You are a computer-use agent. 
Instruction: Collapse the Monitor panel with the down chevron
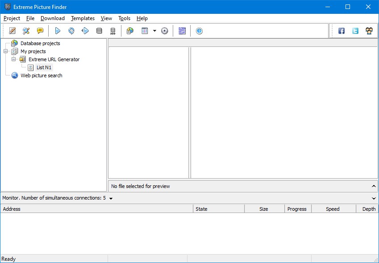point(374,198)
